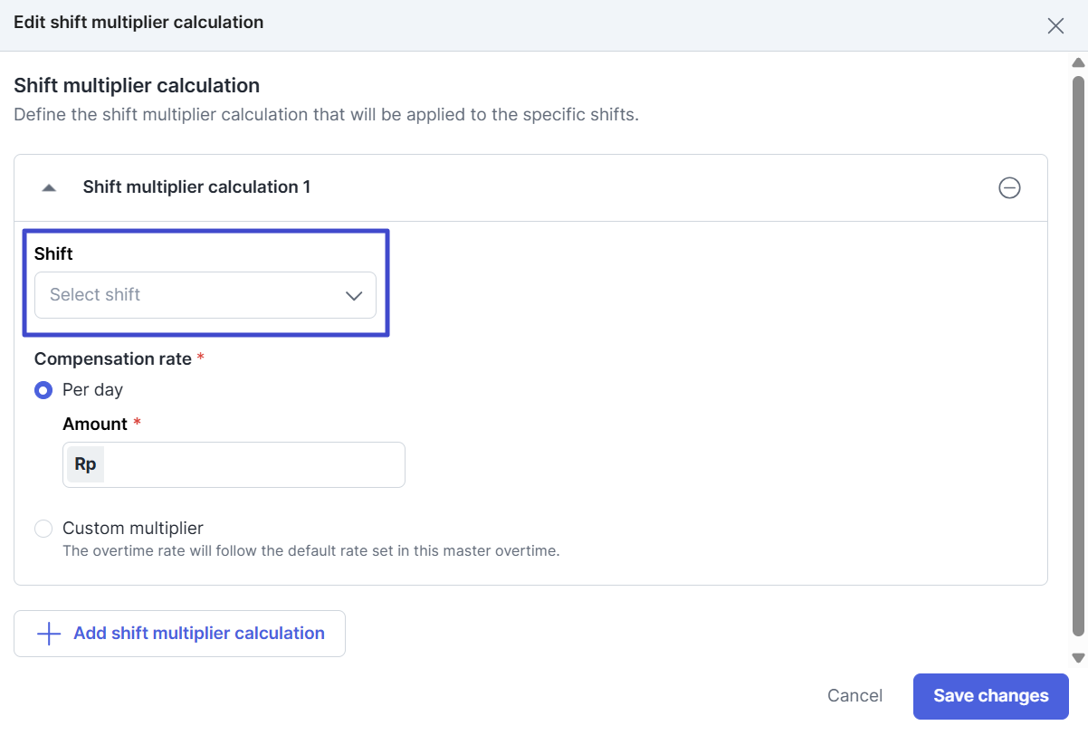Click the Rp currency prefix
This screenshot has width=1088, height=735.
point(85,464)
